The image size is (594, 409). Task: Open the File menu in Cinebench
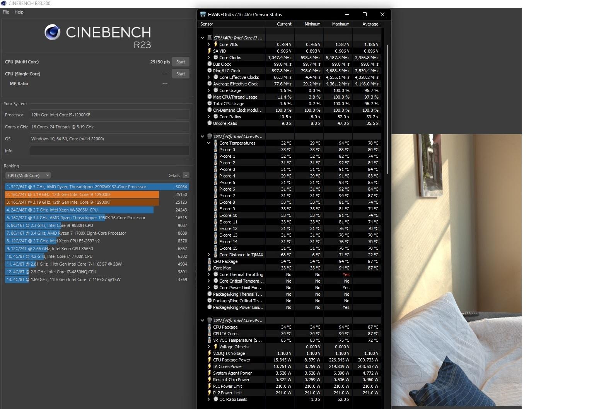[6, 12]
